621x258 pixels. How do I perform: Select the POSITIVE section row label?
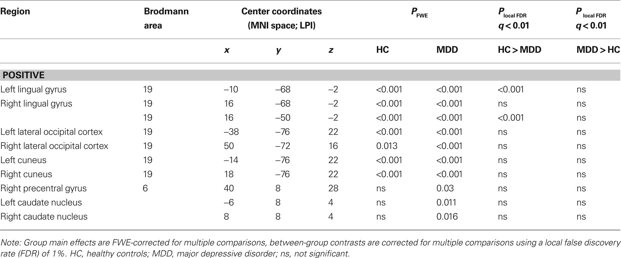(23, 75)
